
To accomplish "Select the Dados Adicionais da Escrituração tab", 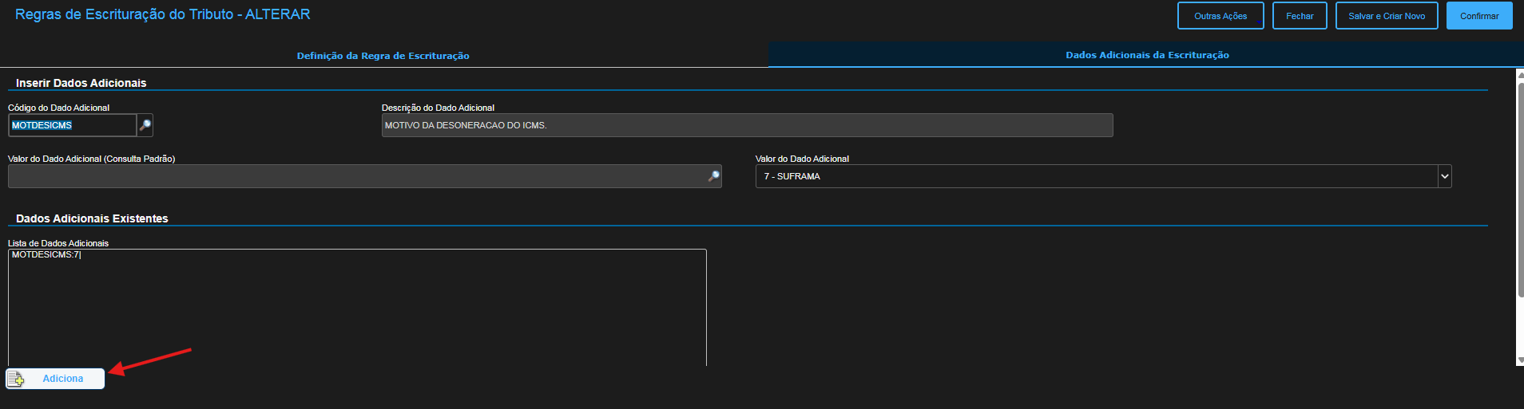I will pyautogui.click(x=1146, y=55).
